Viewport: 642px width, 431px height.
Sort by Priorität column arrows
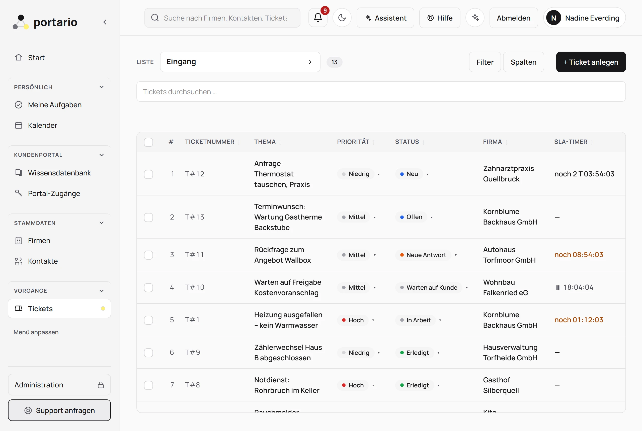(373, 142)
